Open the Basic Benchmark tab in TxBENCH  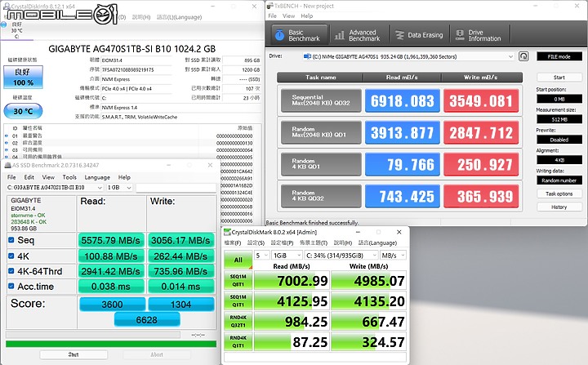pyautogui.click(x=299, y=35)
